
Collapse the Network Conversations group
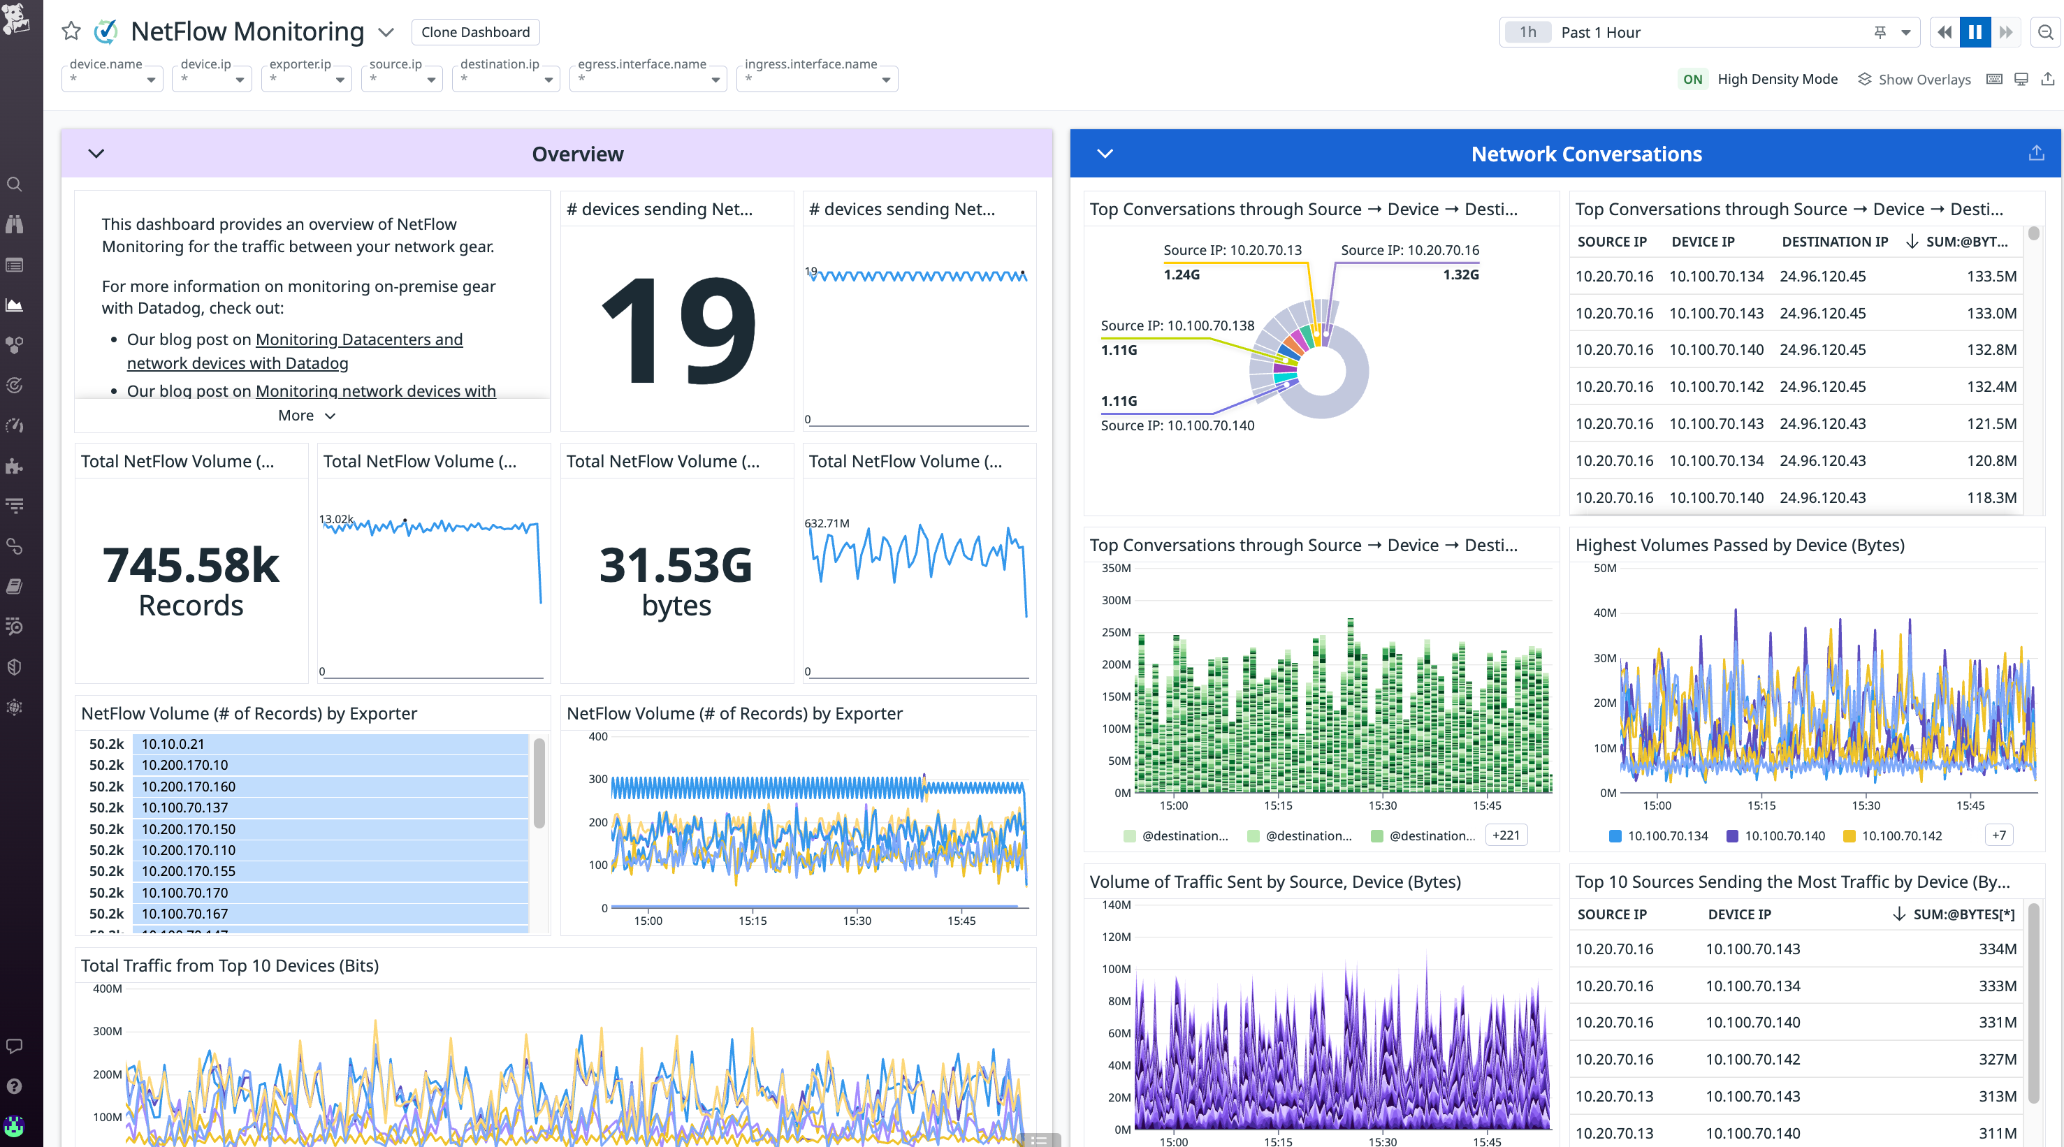[x=1105, y=153]
